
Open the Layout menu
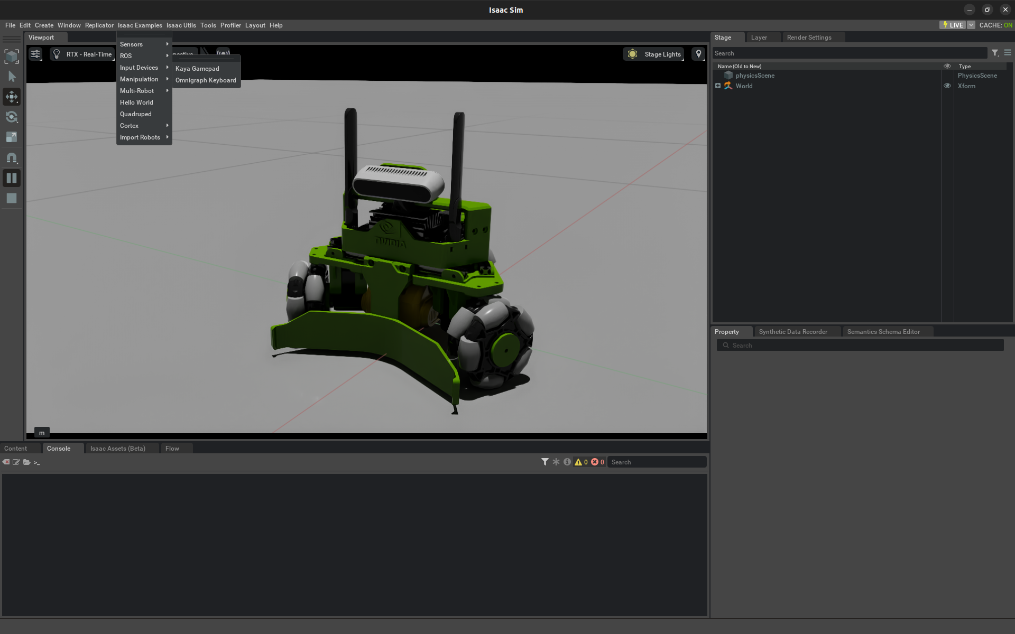(x=255, y=25)
